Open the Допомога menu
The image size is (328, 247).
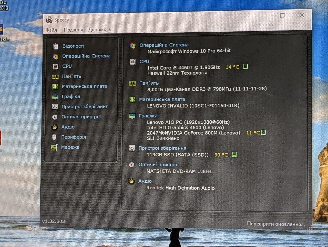(x=99, y=29)
